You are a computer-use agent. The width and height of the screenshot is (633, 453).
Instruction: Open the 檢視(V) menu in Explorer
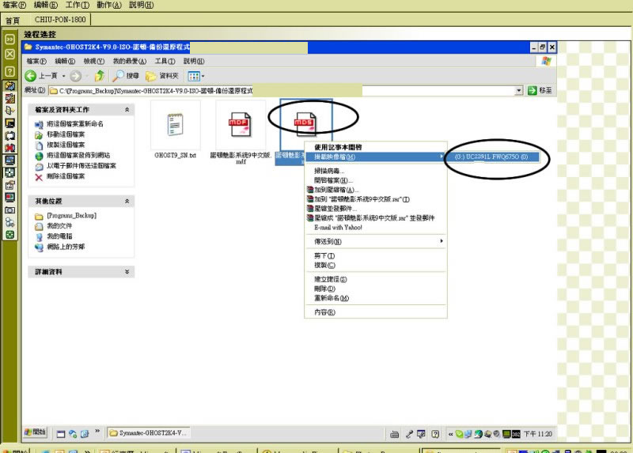pyautogui.click(x=94, y=61)
